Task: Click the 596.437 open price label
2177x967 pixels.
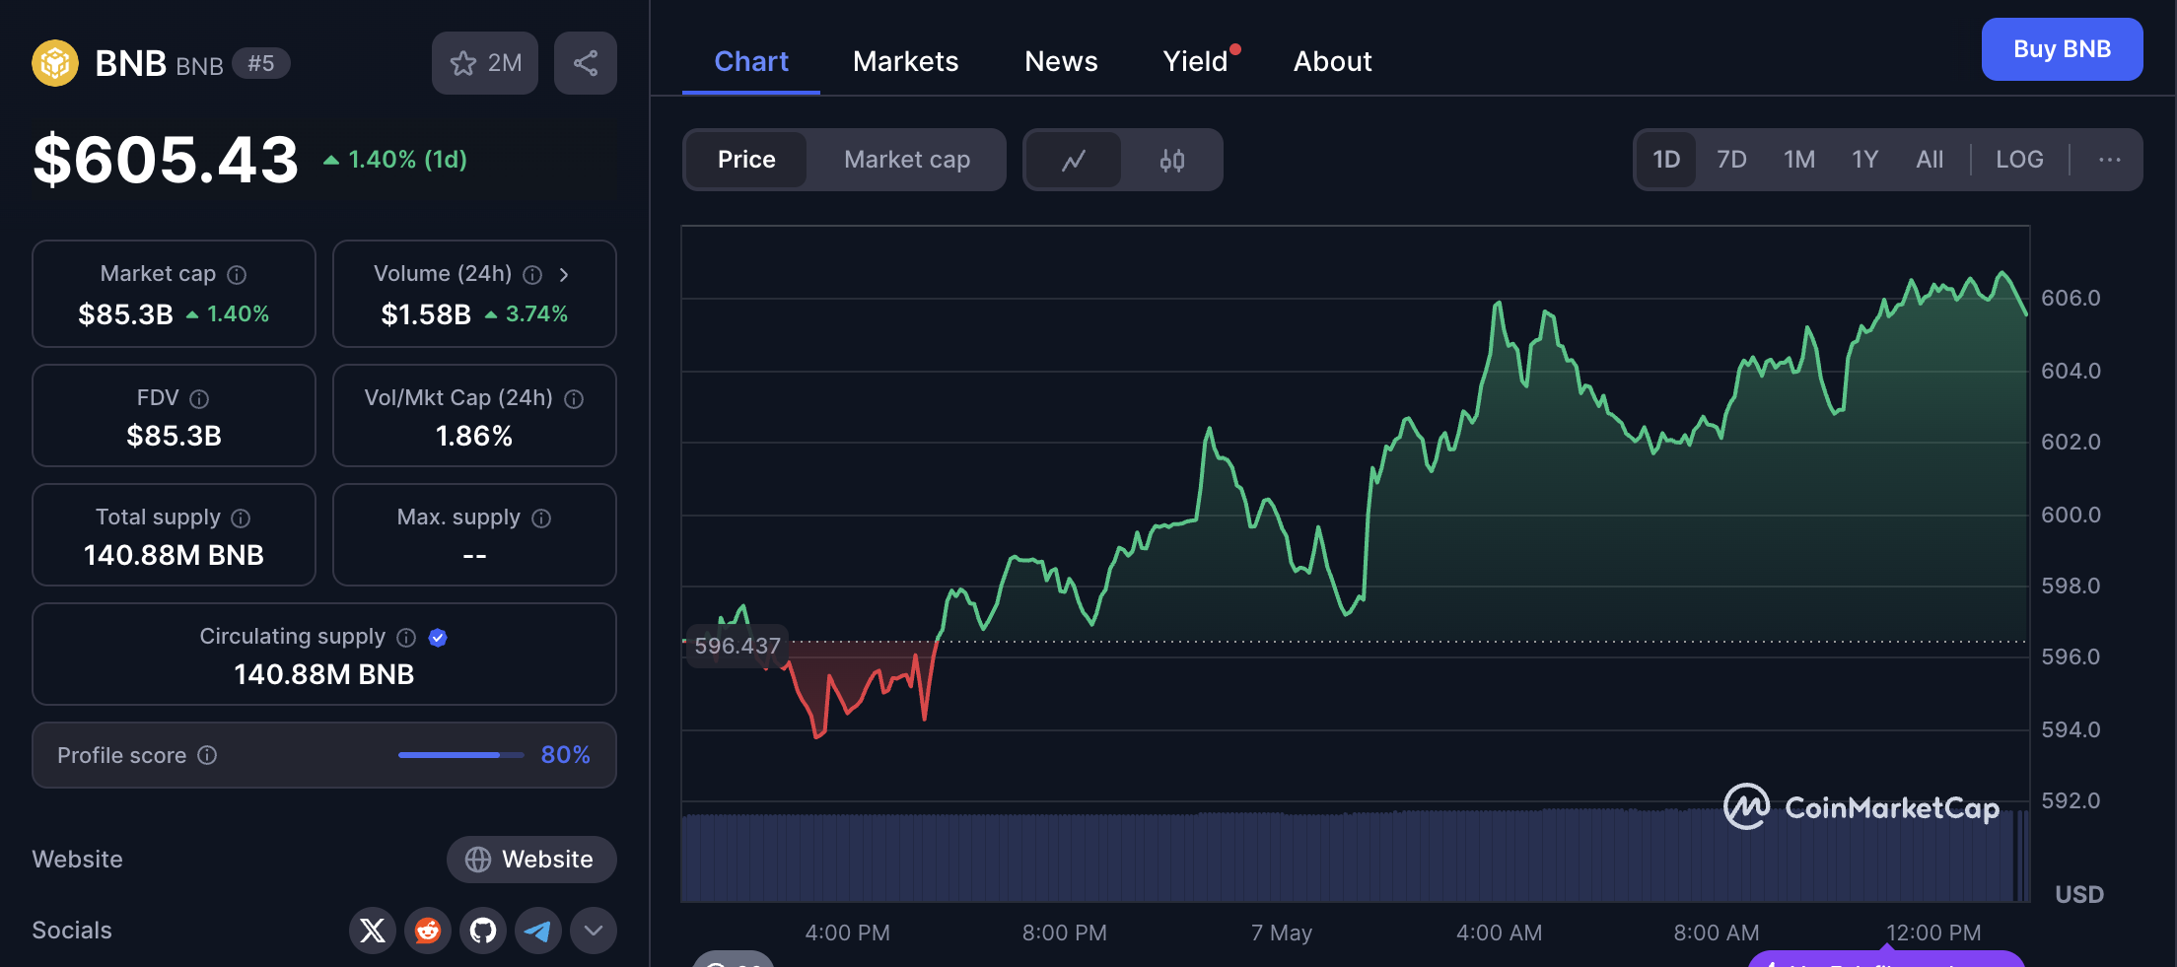Action: point(737,646)
